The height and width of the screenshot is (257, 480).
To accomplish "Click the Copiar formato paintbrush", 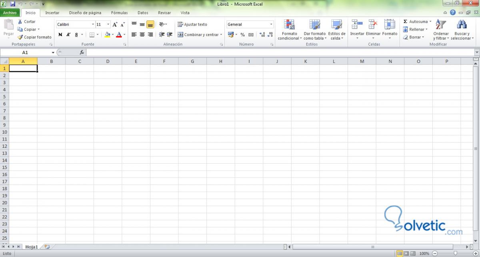I will [x=20, y=37].
